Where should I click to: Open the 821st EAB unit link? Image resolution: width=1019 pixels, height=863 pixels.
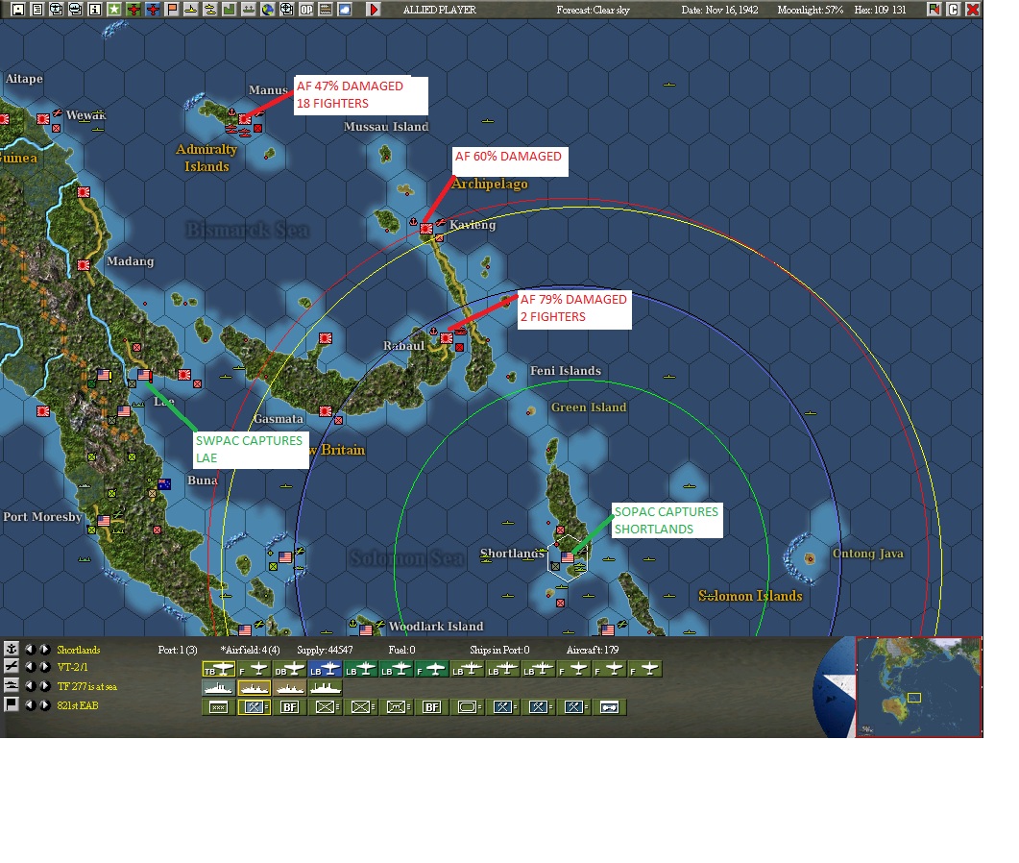(x=78, y=705)
